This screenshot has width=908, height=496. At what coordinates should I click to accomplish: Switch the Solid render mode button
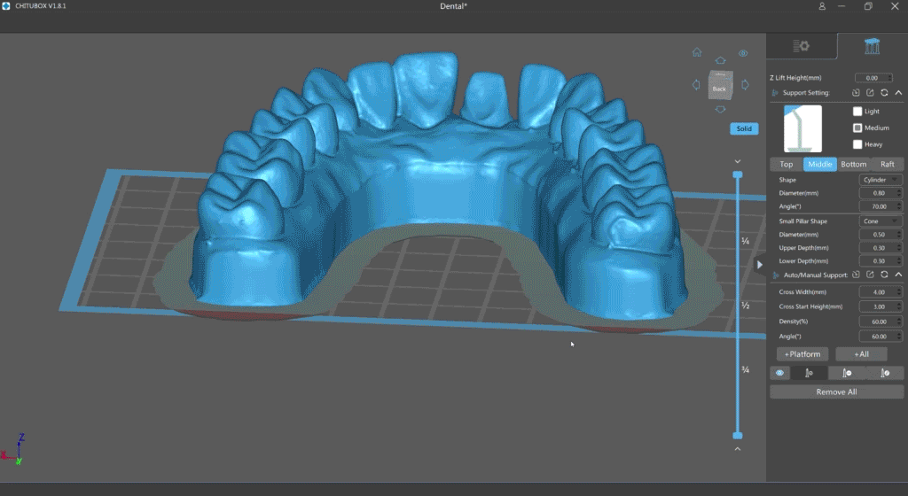[x=744, y=129]
